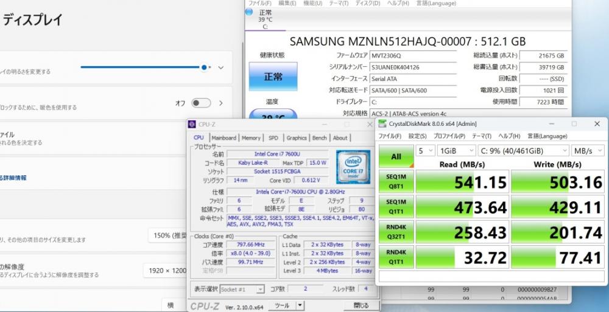Click the SEQ1M Q8T1 write result 503.16
Image resolution: width=609 pixels, height=312 pixels.
558,182
